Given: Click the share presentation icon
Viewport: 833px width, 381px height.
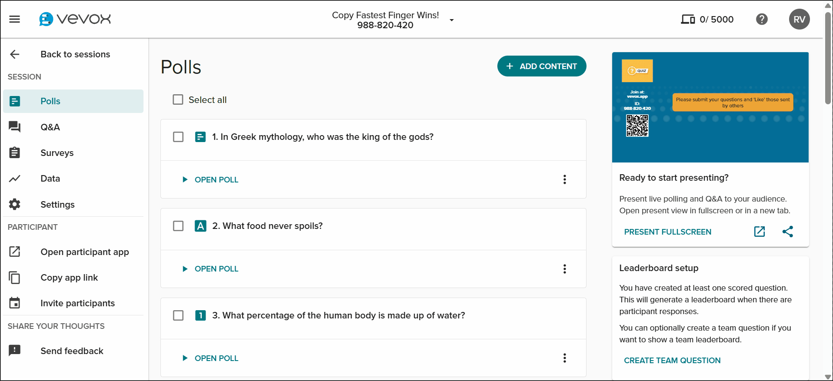Looking at the screenshot, I should pyautogui.click(x=788, y=232).
